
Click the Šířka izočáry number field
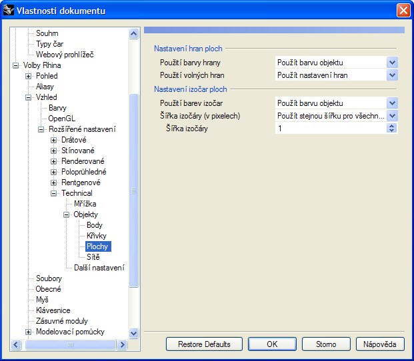pos(330,129)
